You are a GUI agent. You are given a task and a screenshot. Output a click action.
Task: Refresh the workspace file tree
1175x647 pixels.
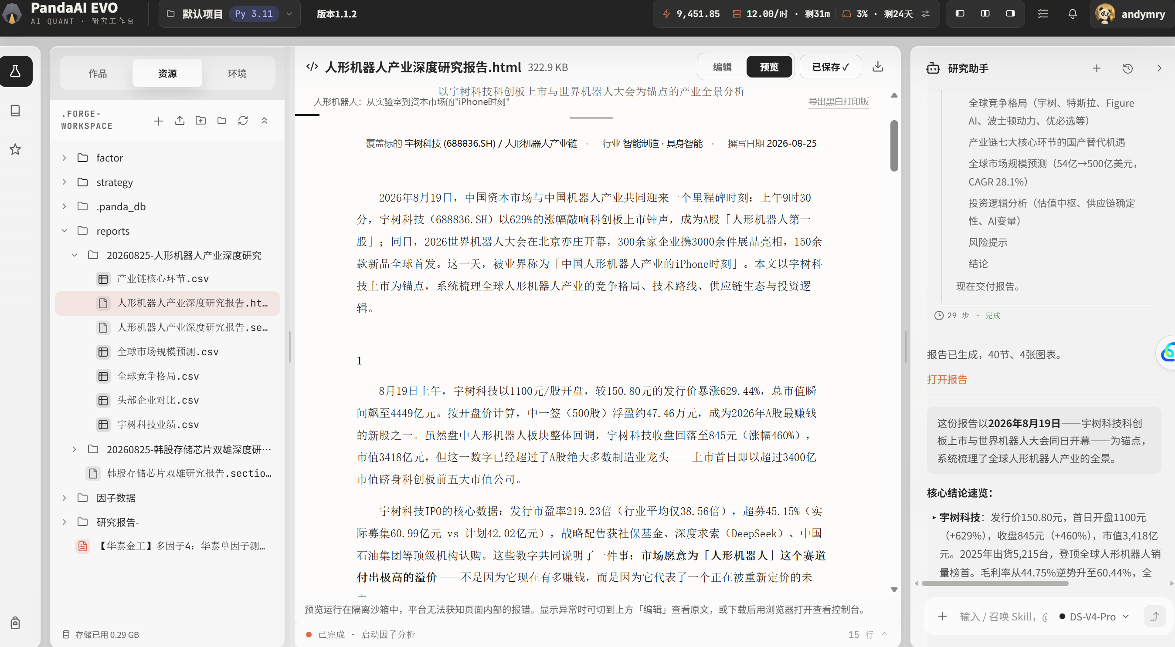point(243,121)
